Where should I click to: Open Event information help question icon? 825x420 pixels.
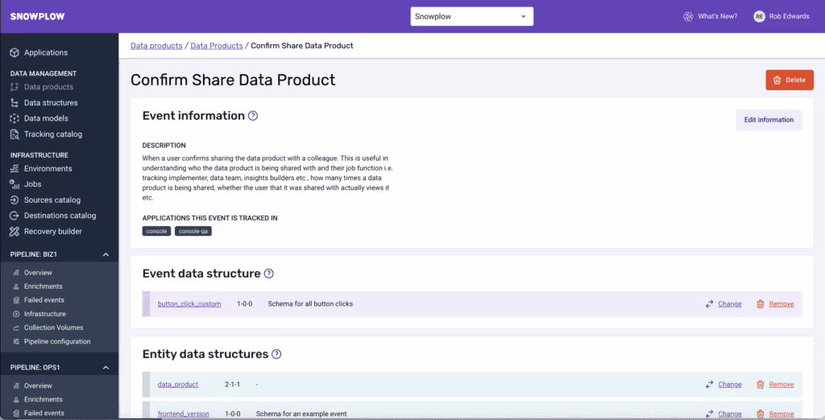pos(253,116)
